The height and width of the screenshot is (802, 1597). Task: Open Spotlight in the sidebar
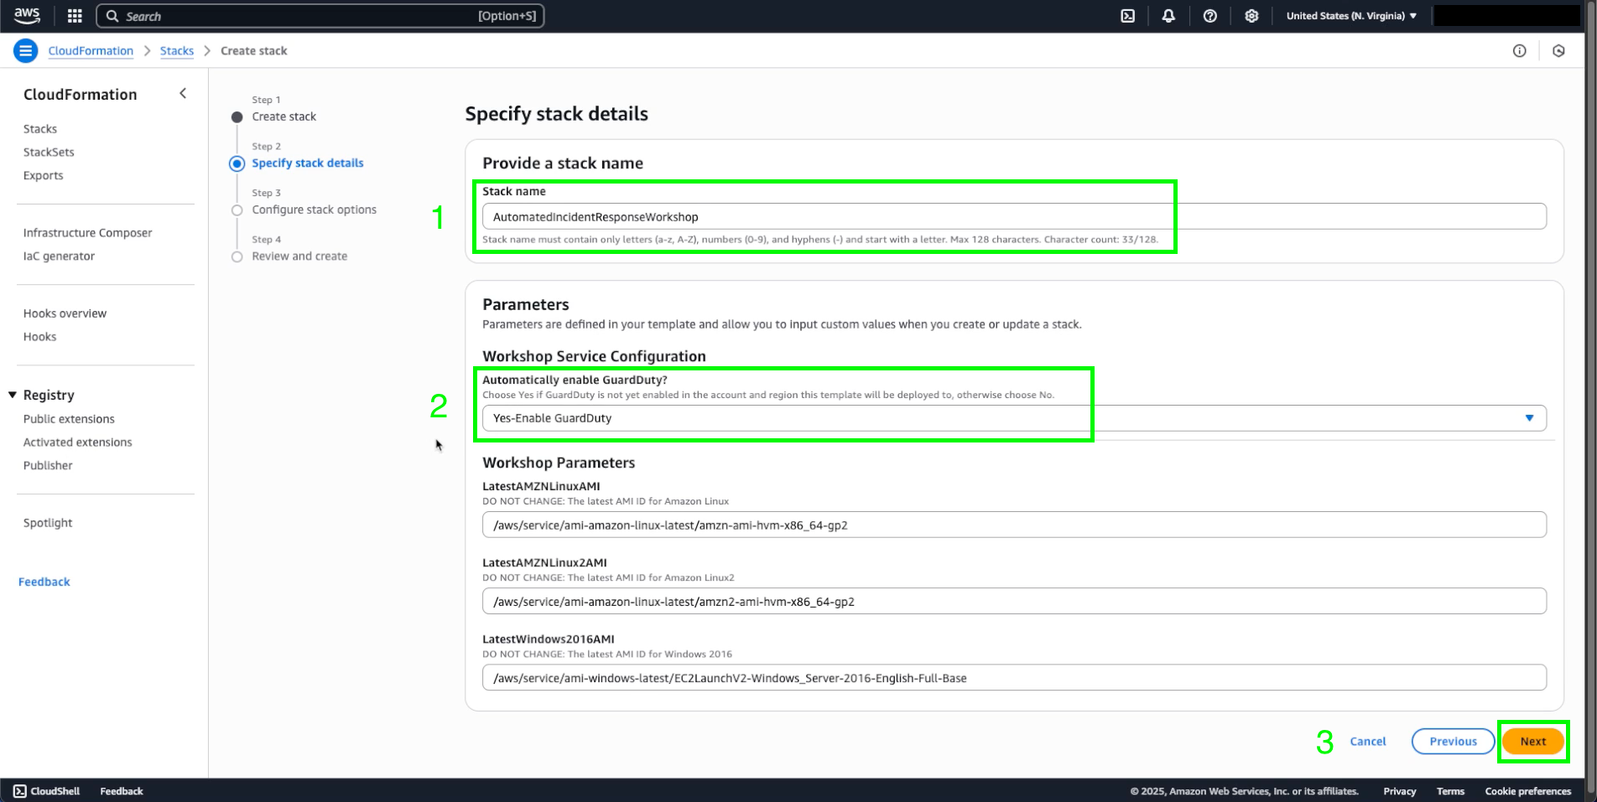coord(48,523)
